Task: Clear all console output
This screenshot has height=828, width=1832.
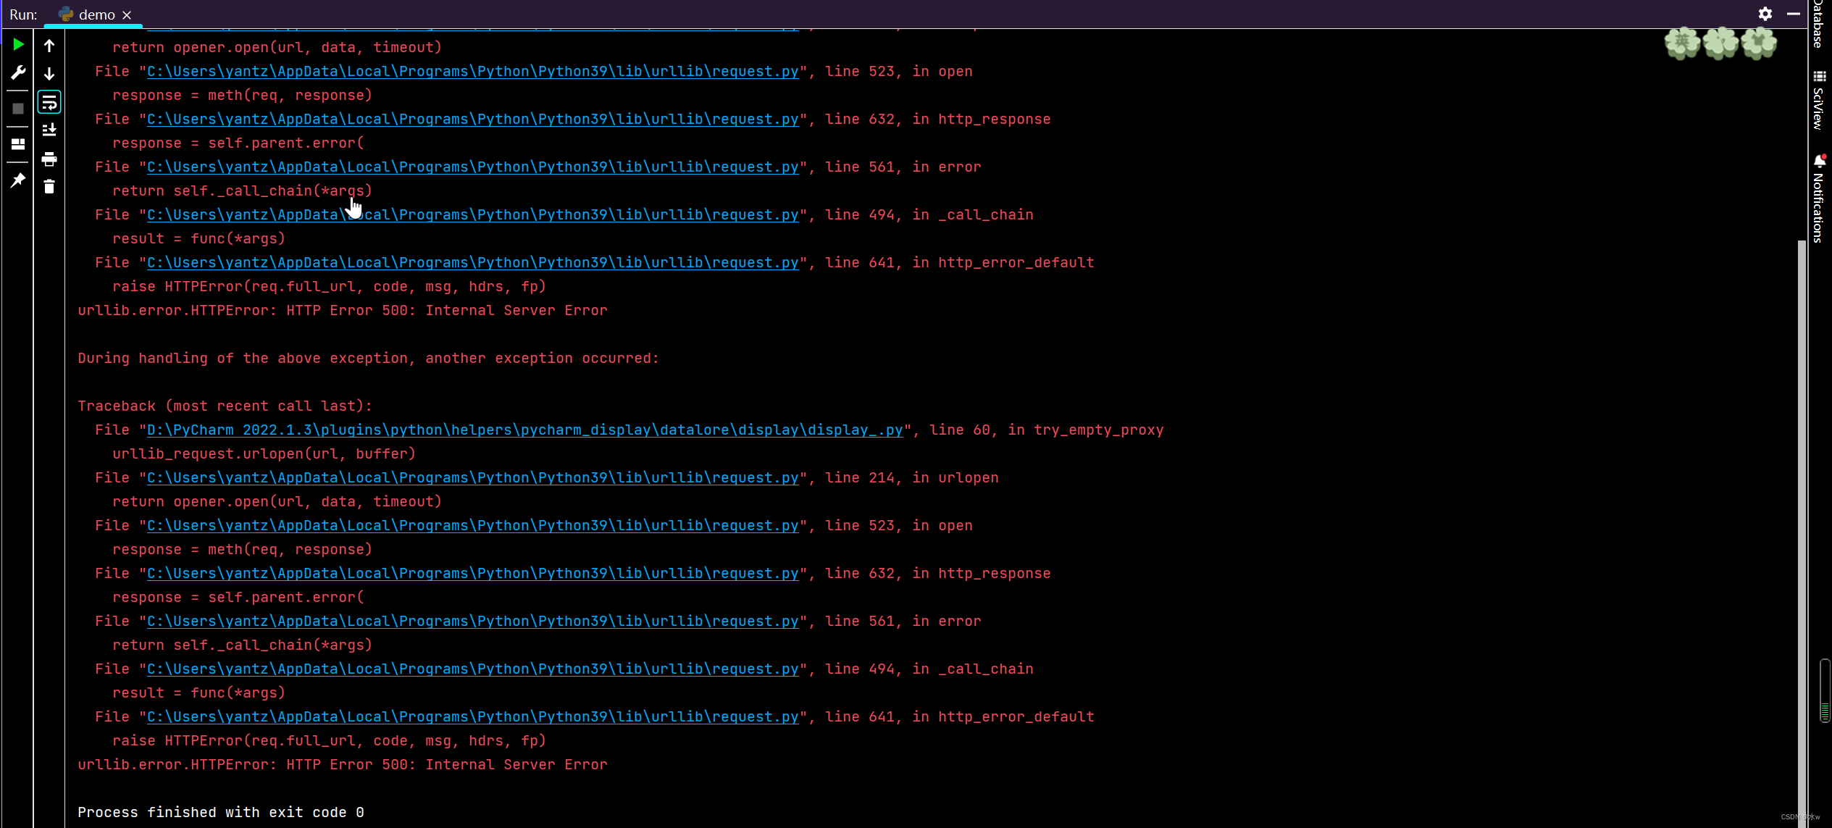Action: (x=49, y=186)
